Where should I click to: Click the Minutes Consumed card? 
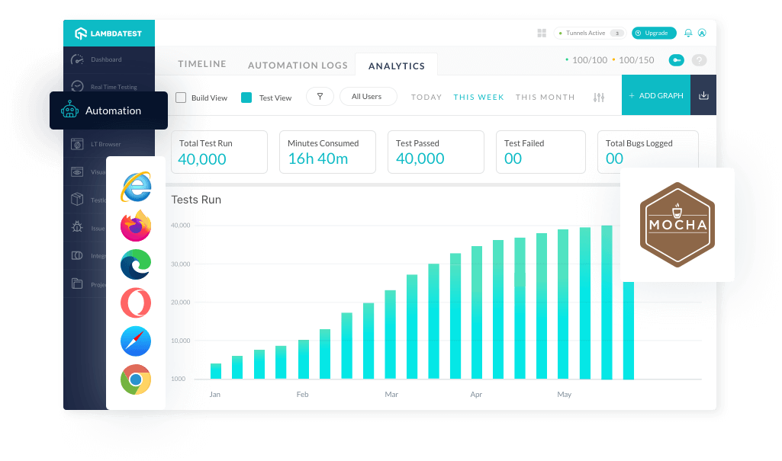(327, 152)
